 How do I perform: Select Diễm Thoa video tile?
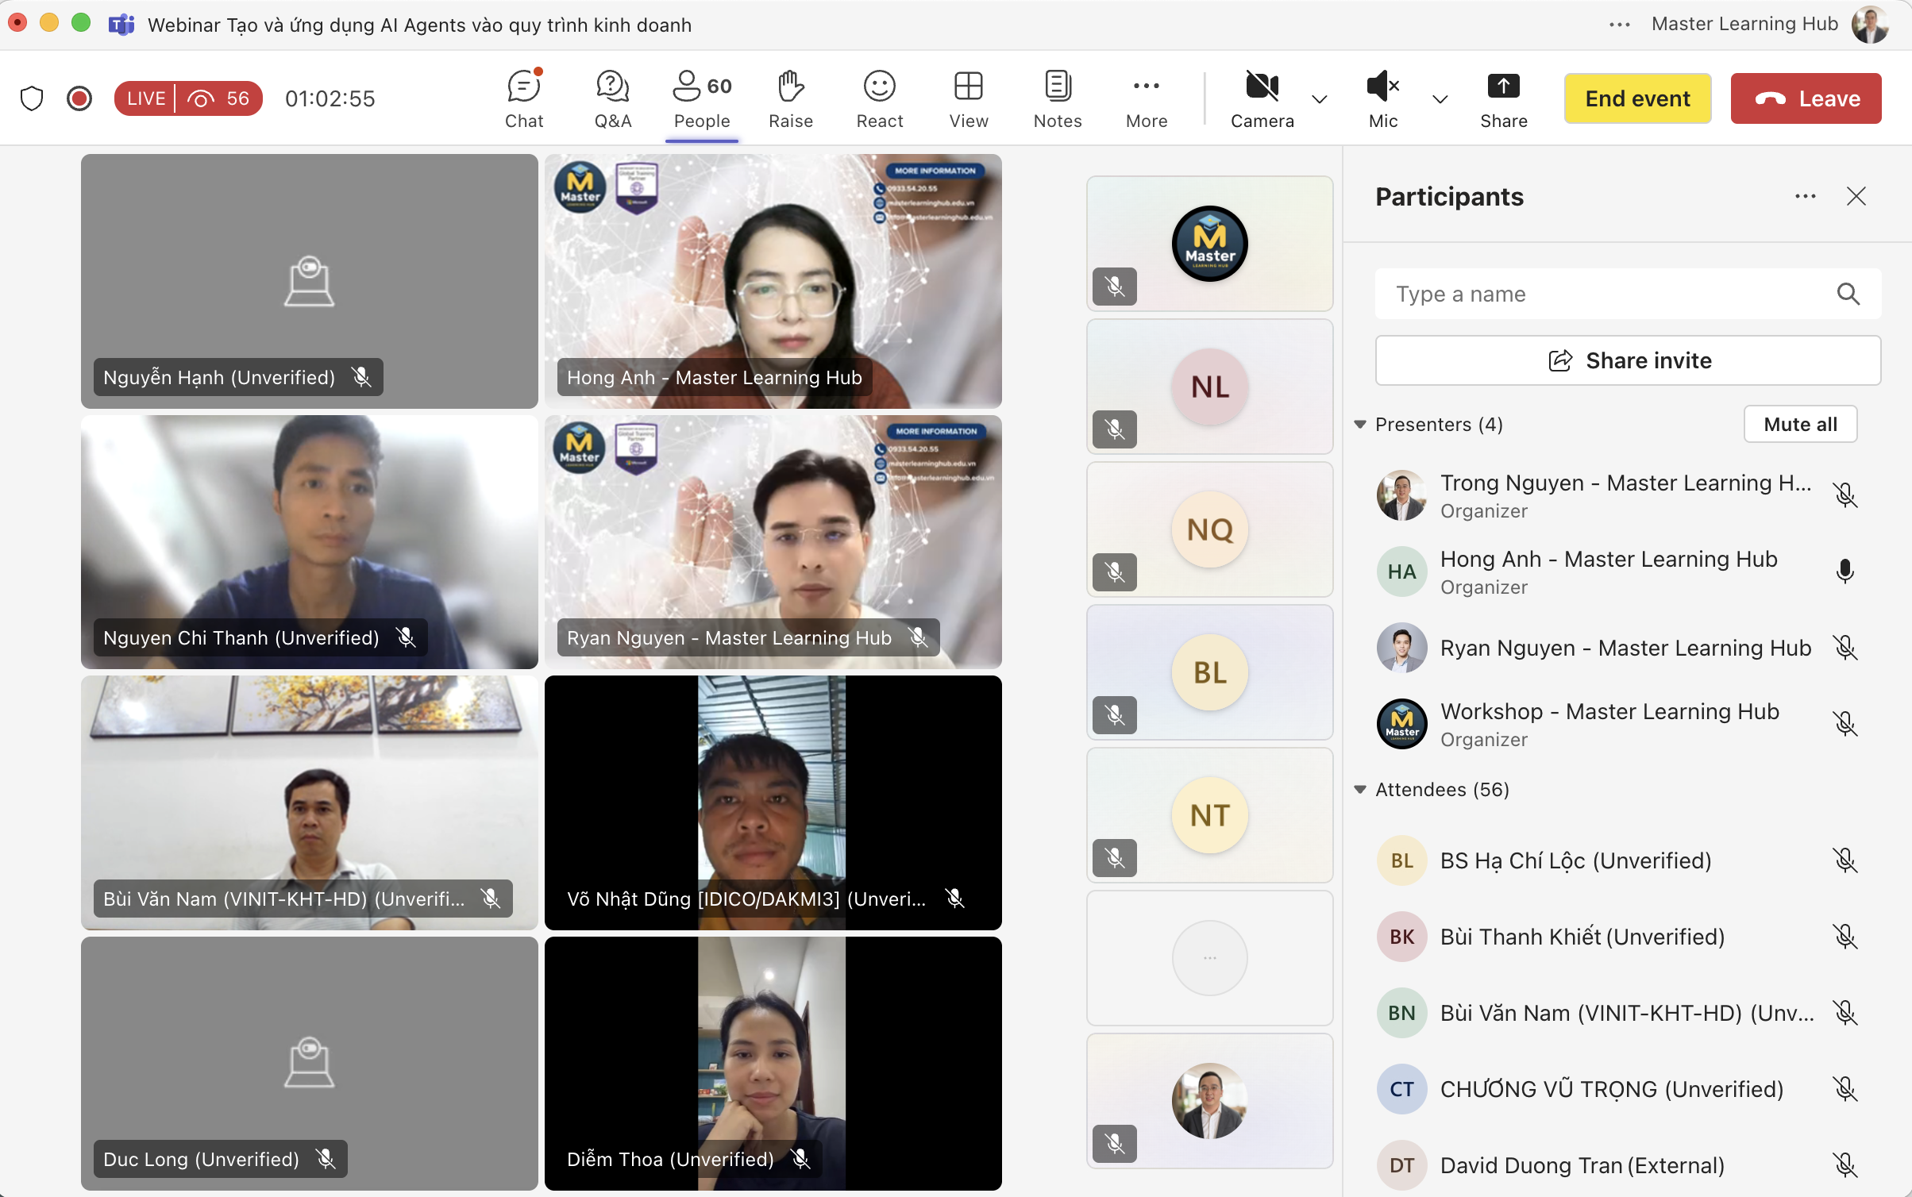click(773, 1064)
